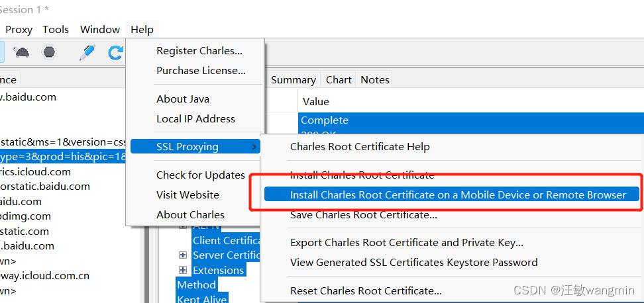The height and width of the screenshot is (303, 644).
Task: Select the Method row
Action: 196,284
